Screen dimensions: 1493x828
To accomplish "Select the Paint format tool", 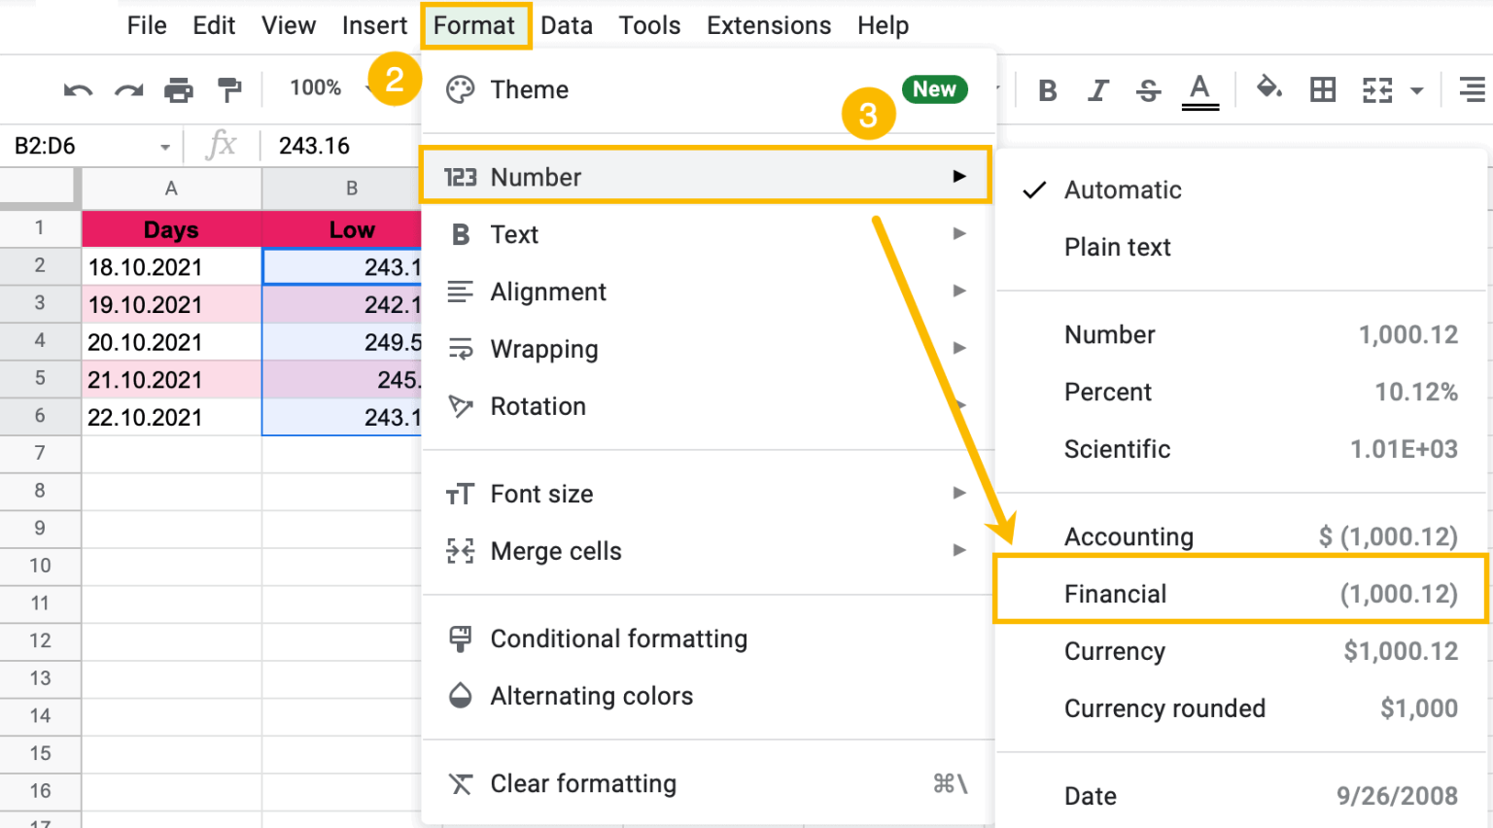I will [x=229, y=89].
